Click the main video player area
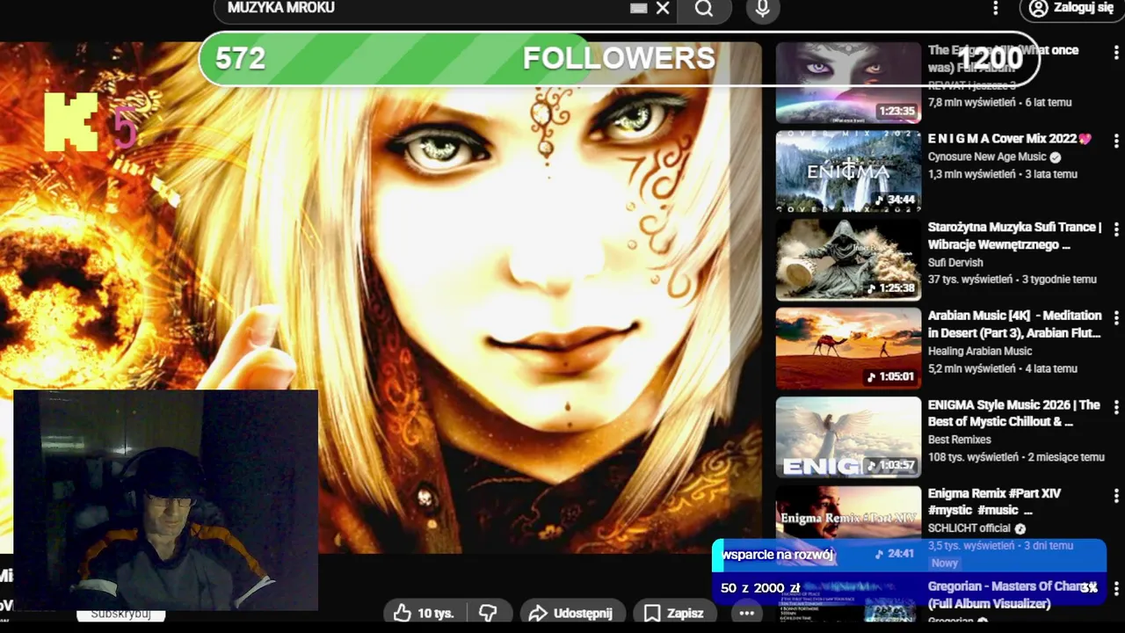This screenshot has width=1125, height=633. (381, 299)
